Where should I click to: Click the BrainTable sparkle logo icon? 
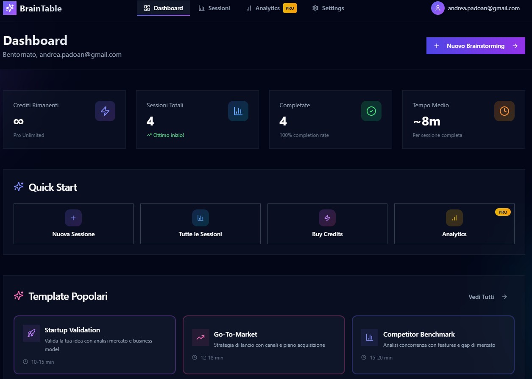(x=10, y=8)
